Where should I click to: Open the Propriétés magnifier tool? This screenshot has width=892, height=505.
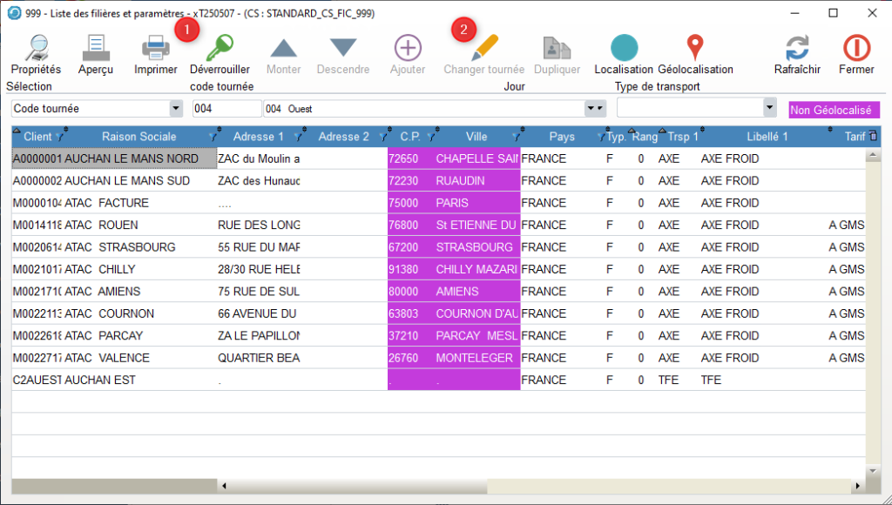36,52
